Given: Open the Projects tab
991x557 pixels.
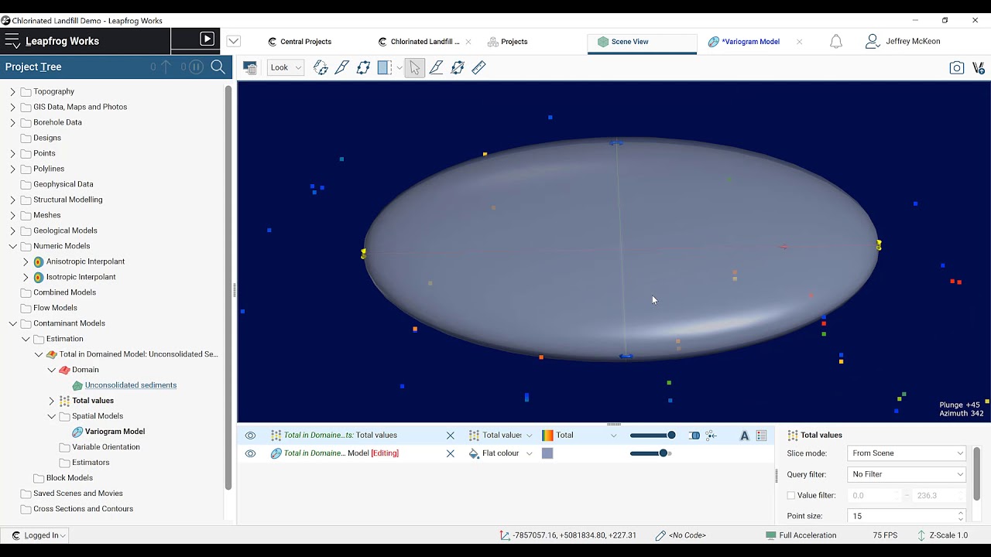Looking at the screenshot, I should (507, 42).
